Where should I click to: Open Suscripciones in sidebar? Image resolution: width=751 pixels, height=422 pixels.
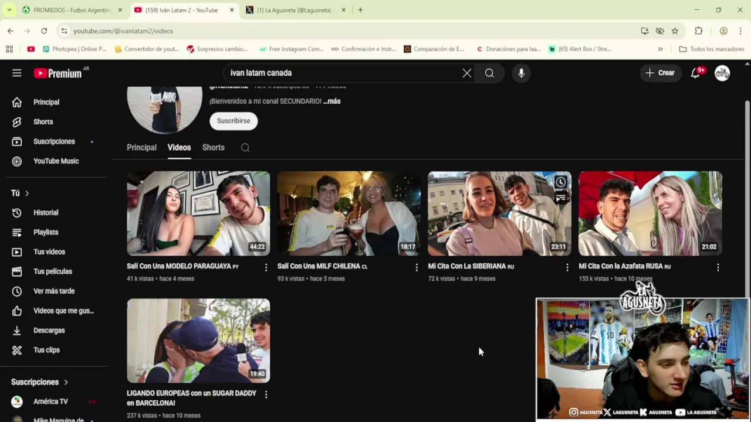53,141
